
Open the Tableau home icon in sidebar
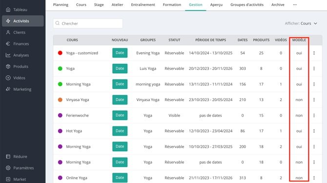tap(8, 10)
